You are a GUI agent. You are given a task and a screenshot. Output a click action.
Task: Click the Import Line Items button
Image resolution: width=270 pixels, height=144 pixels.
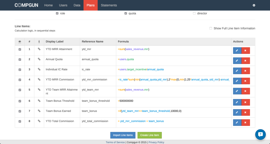[x=123, y=135]
